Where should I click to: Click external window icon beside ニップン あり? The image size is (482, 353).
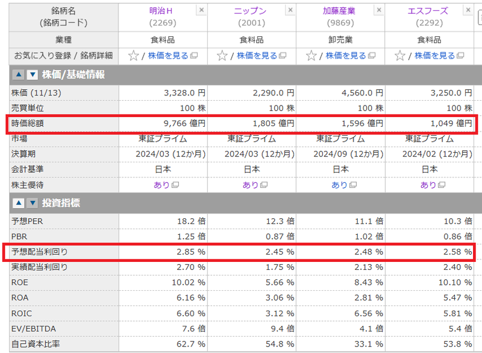(x=264, y=185)
